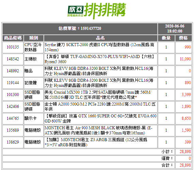Select product code 138629
This screenshot has height=170, width=194.
coord(13,142)
